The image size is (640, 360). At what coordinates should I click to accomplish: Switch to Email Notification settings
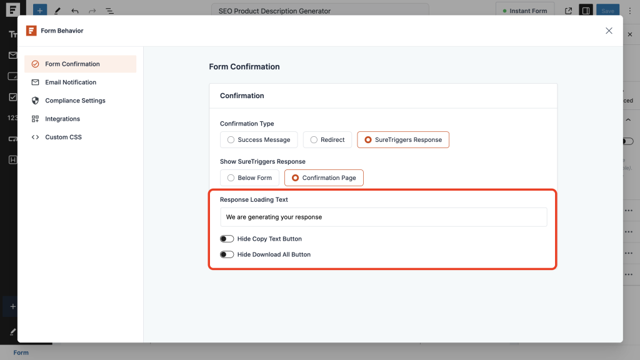(70, 82)
